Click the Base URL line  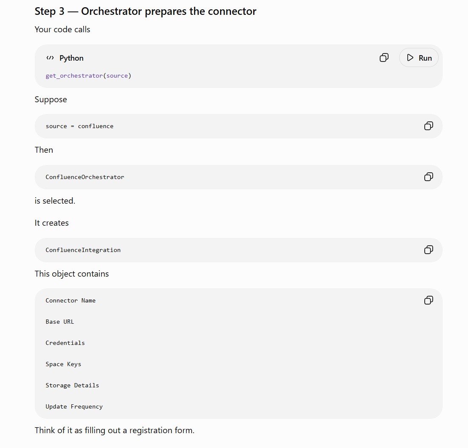point(60,322)
